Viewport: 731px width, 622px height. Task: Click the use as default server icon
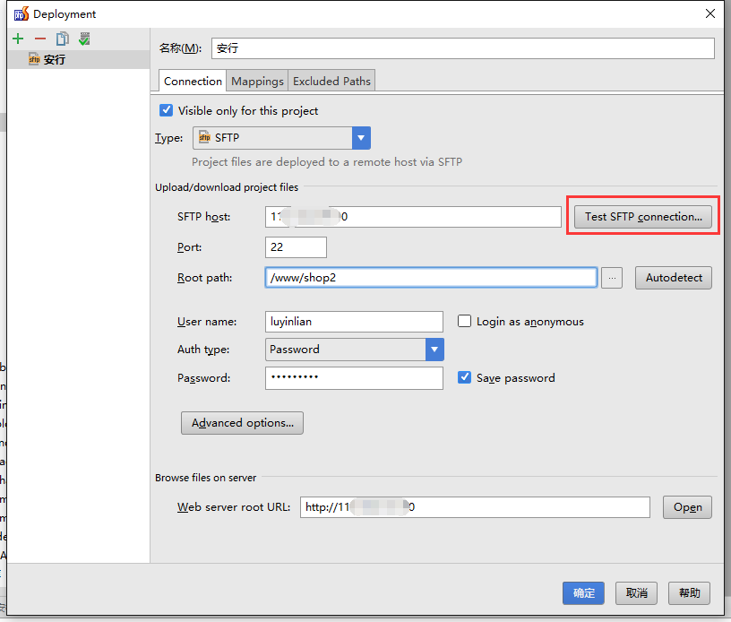point(84,39)
